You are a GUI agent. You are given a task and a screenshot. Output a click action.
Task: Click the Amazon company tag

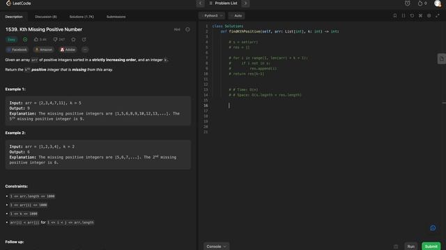coord(43,49)
